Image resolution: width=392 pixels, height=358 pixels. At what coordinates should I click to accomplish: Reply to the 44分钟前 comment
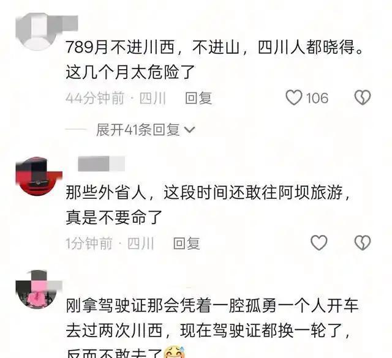198,98
